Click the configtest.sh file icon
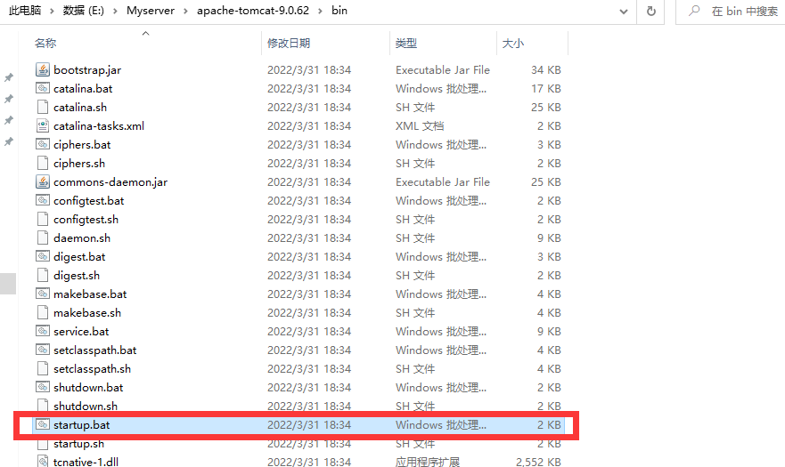 [43, 219]
